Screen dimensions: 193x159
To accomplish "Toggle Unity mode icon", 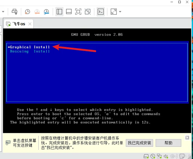I will 88,12.
